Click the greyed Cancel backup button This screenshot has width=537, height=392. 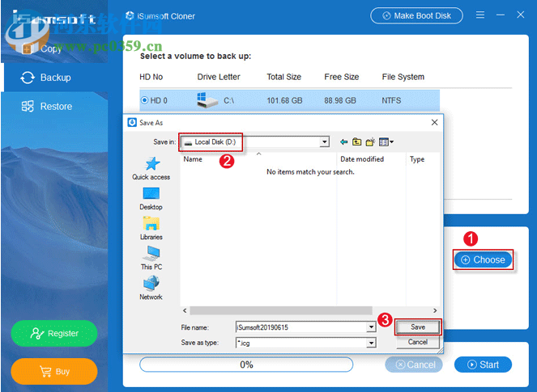[414, 365]
